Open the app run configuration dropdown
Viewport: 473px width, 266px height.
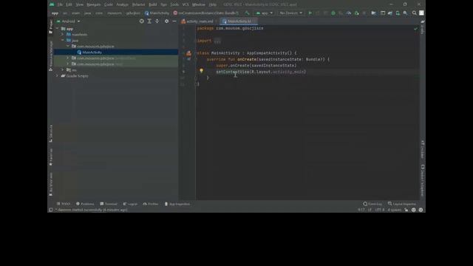point(265,13)
